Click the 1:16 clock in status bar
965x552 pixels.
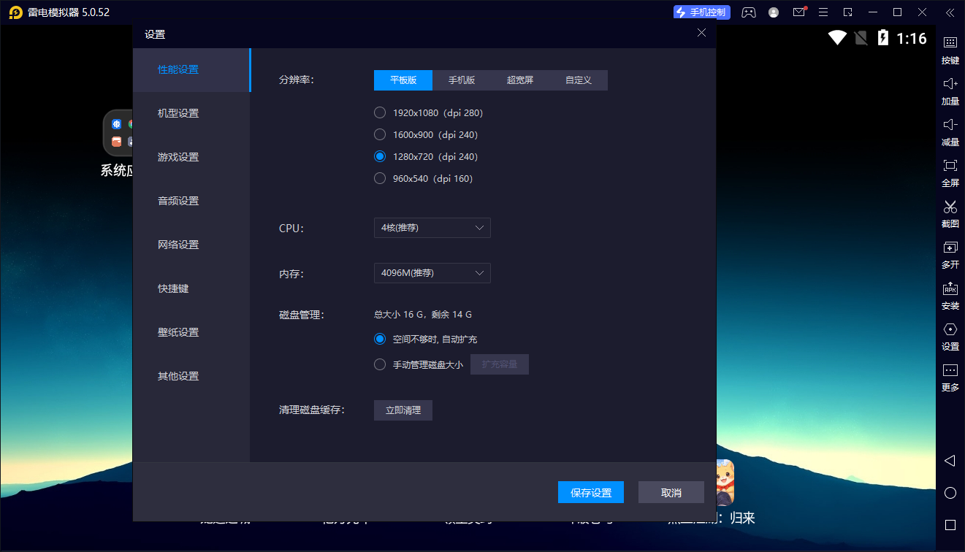(911, 39)
